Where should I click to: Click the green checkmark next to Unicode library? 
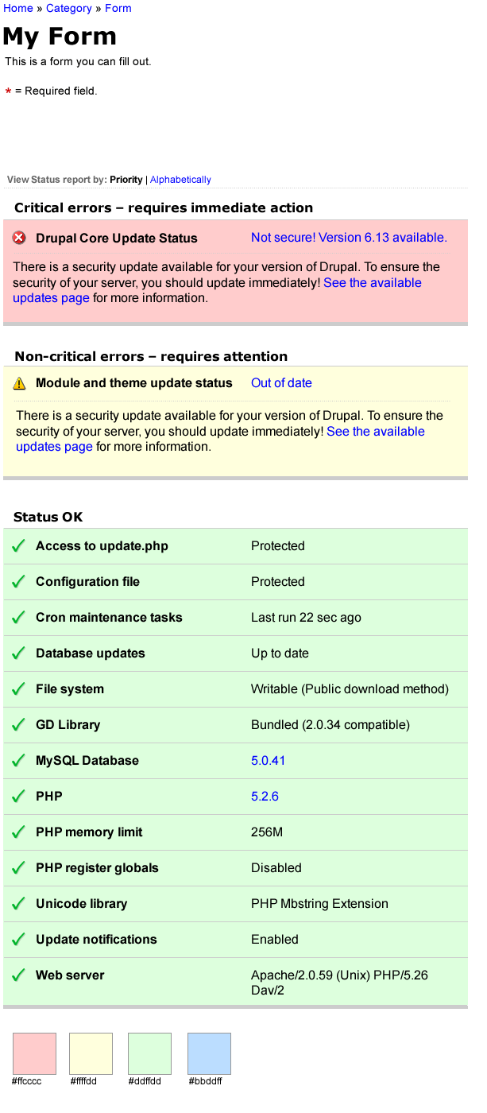click(17, 904)
